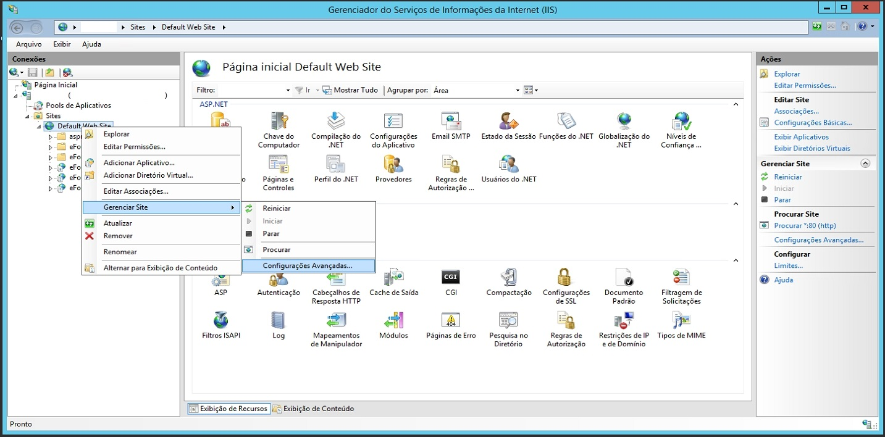This screenshot has height=437, width=885.
Task: Collapse the ASP.NET group section
Action: coord(736,104)
